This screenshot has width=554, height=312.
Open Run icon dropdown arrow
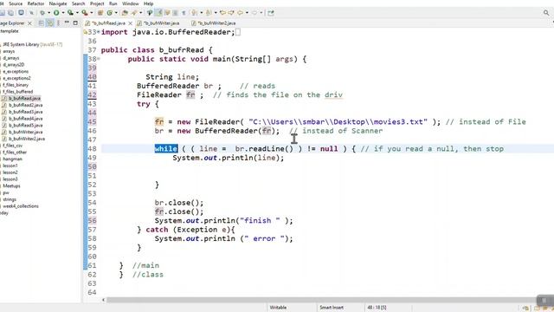point(62,13)
